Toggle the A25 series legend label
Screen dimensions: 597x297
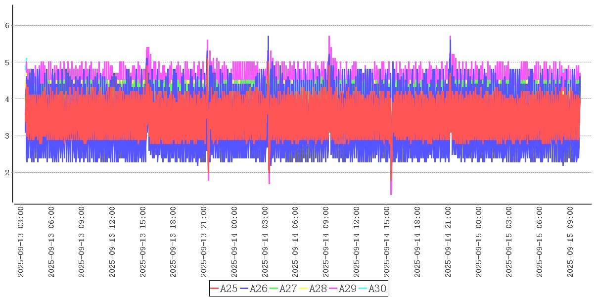click(229, 289)
